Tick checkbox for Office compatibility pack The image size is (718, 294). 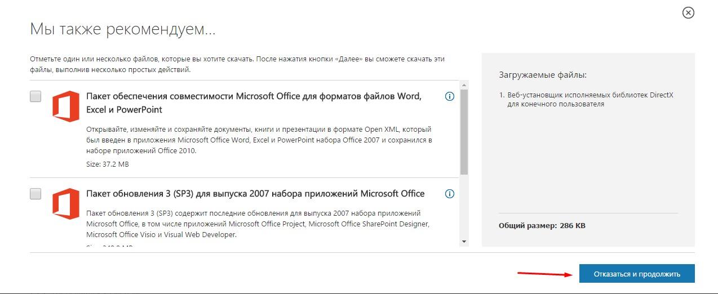point(36,96)
